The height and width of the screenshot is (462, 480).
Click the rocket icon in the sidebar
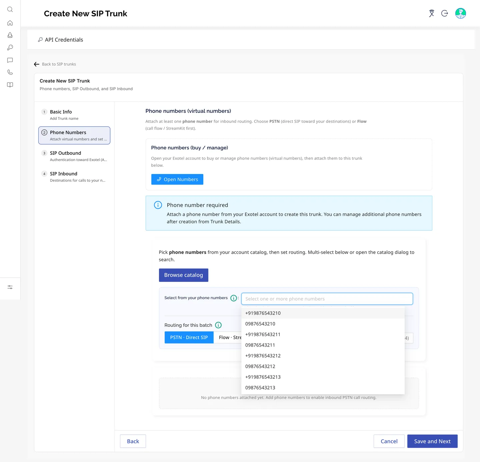[x=10, y=35]
